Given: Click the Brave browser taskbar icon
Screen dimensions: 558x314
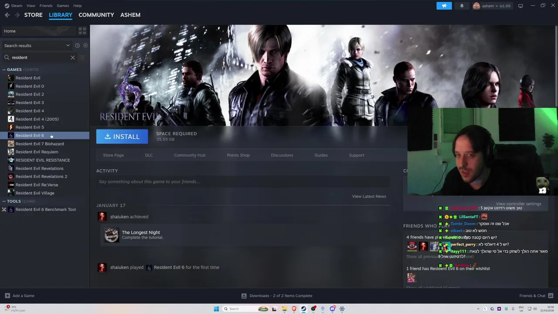Looking at the screenshot, I should tap(294, 309).
